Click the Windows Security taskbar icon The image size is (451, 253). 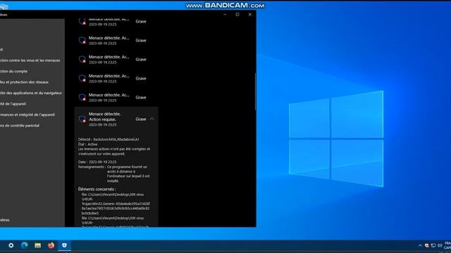[x=64, y=245]
